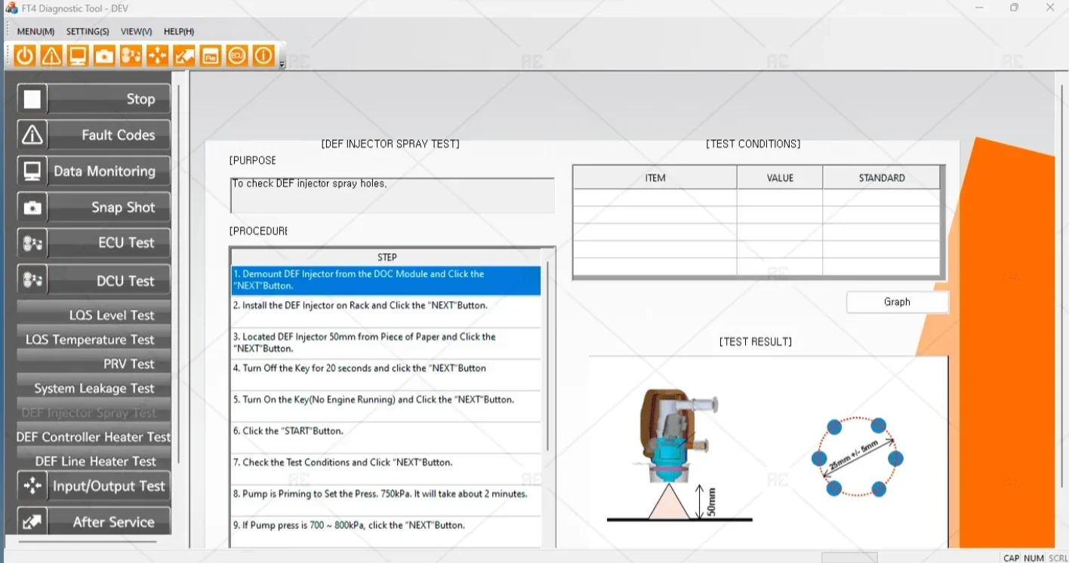The width and height of the screenshot is (1069, 563).
Task: Click the CAP indicator in the status bar
Action: pos(1011,558)
